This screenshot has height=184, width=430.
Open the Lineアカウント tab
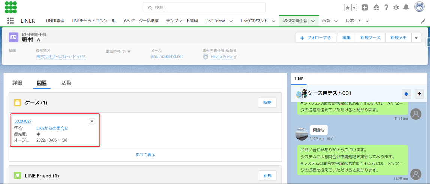click(x=254, y=21)
